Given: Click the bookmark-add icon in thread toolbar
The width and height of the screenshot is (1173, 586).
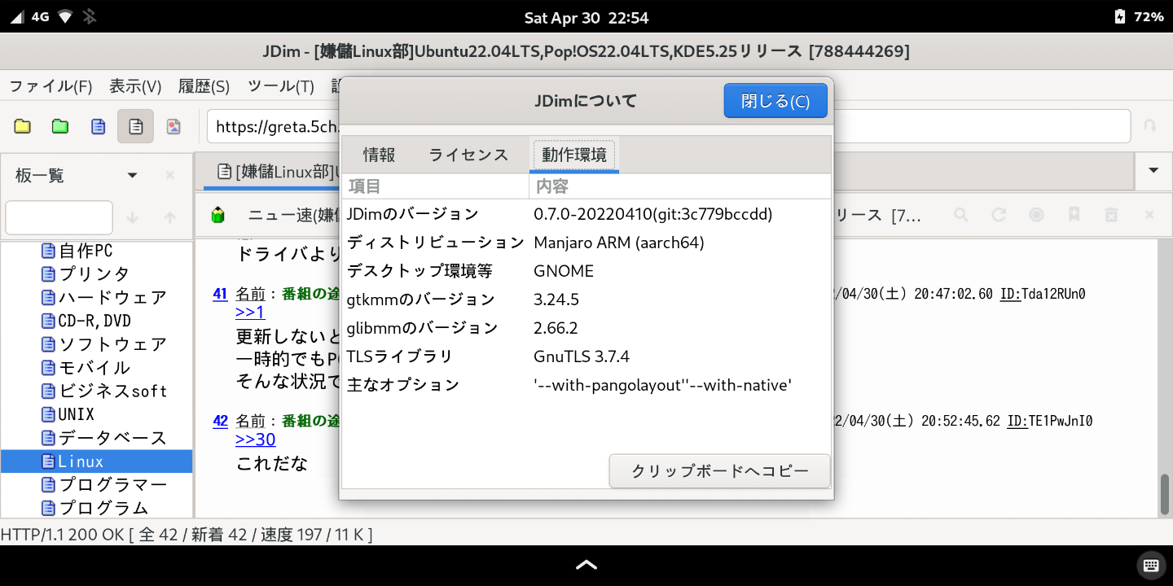Looking at the screenshot, I should point(1074,215).
